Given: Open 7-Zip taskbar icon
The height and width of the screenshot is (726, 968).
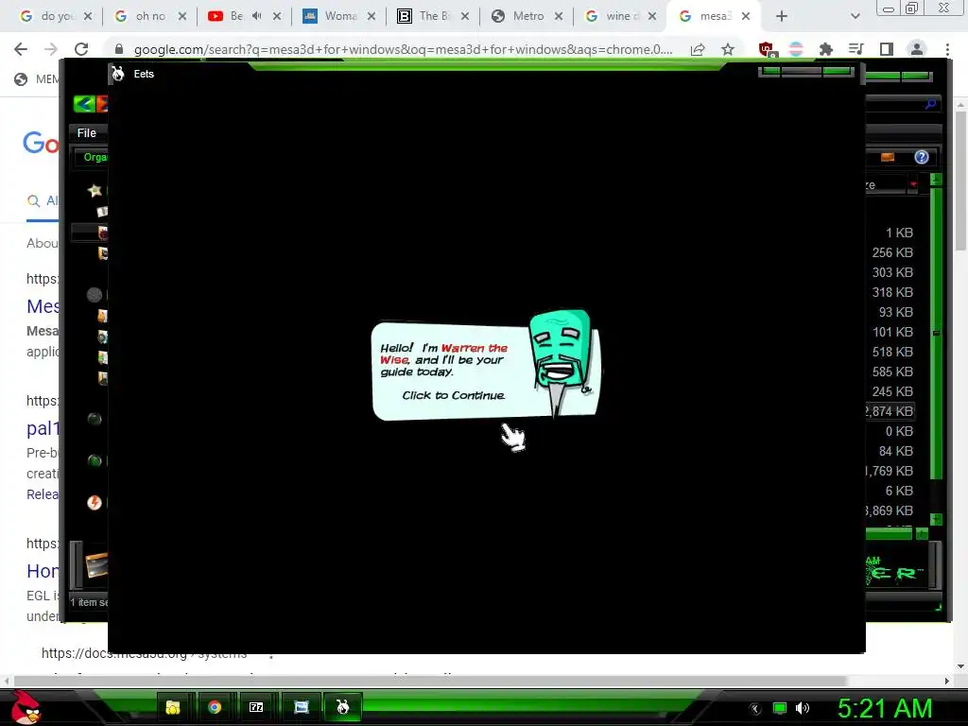Looking at the screenshot, I should 256,707.
